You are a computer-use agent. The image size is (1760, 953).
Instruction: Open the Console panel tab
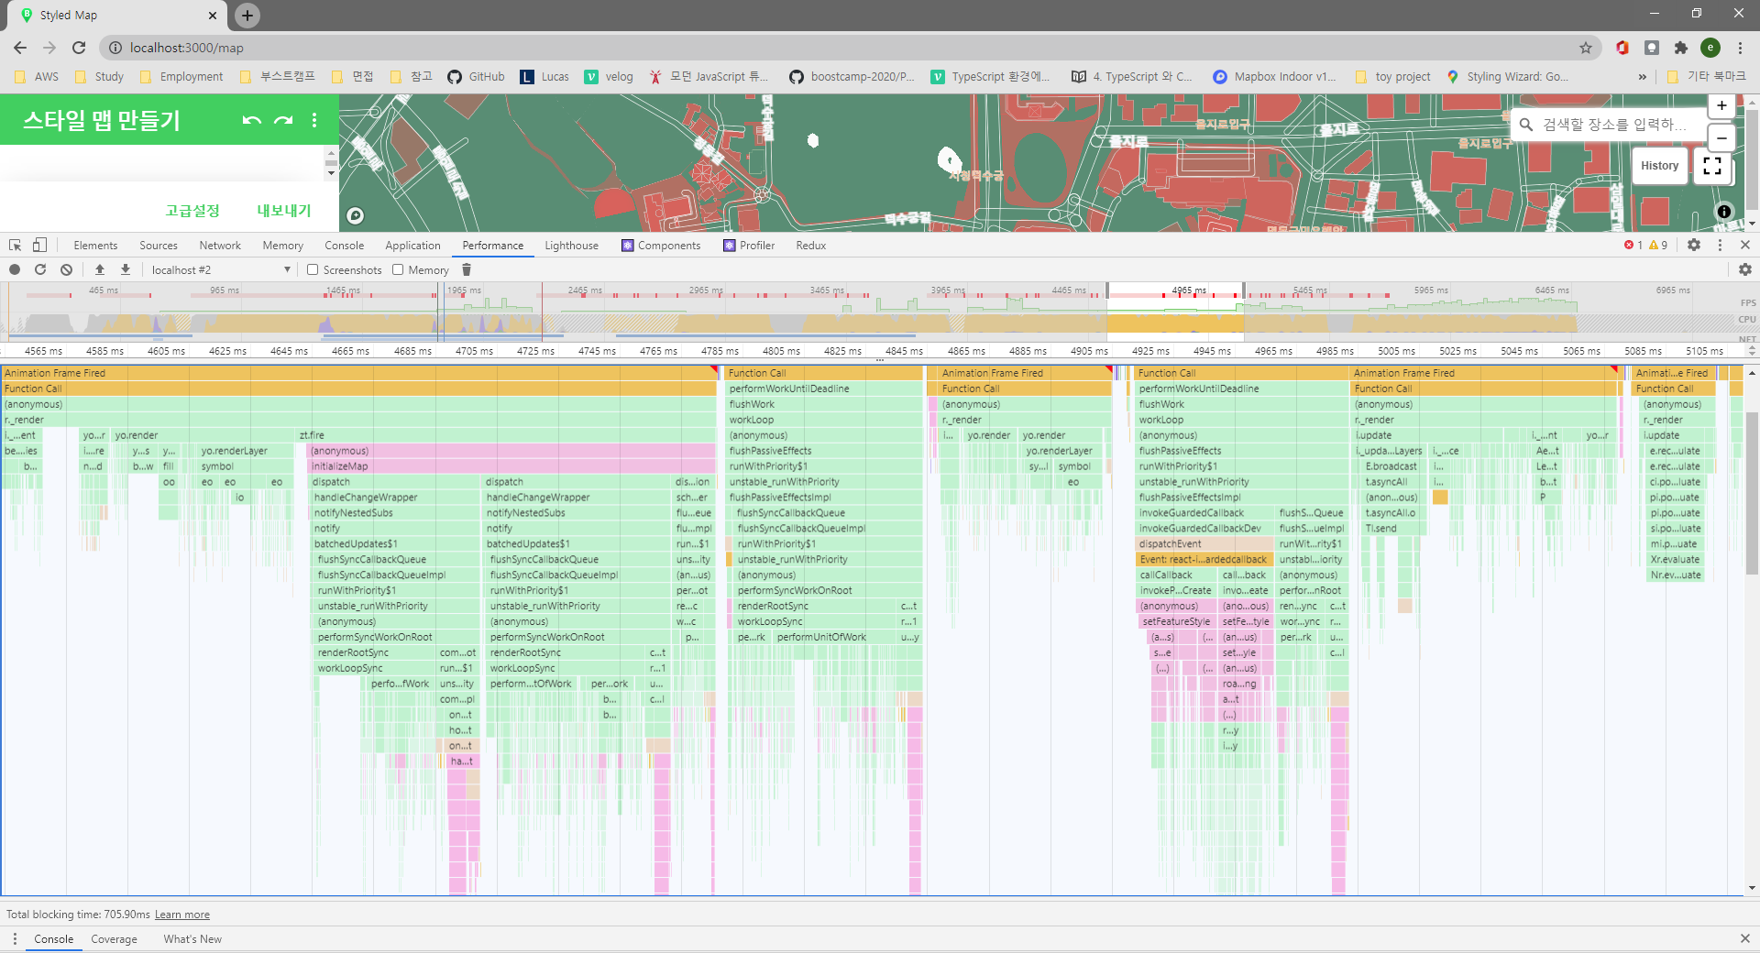click(344, 246)
